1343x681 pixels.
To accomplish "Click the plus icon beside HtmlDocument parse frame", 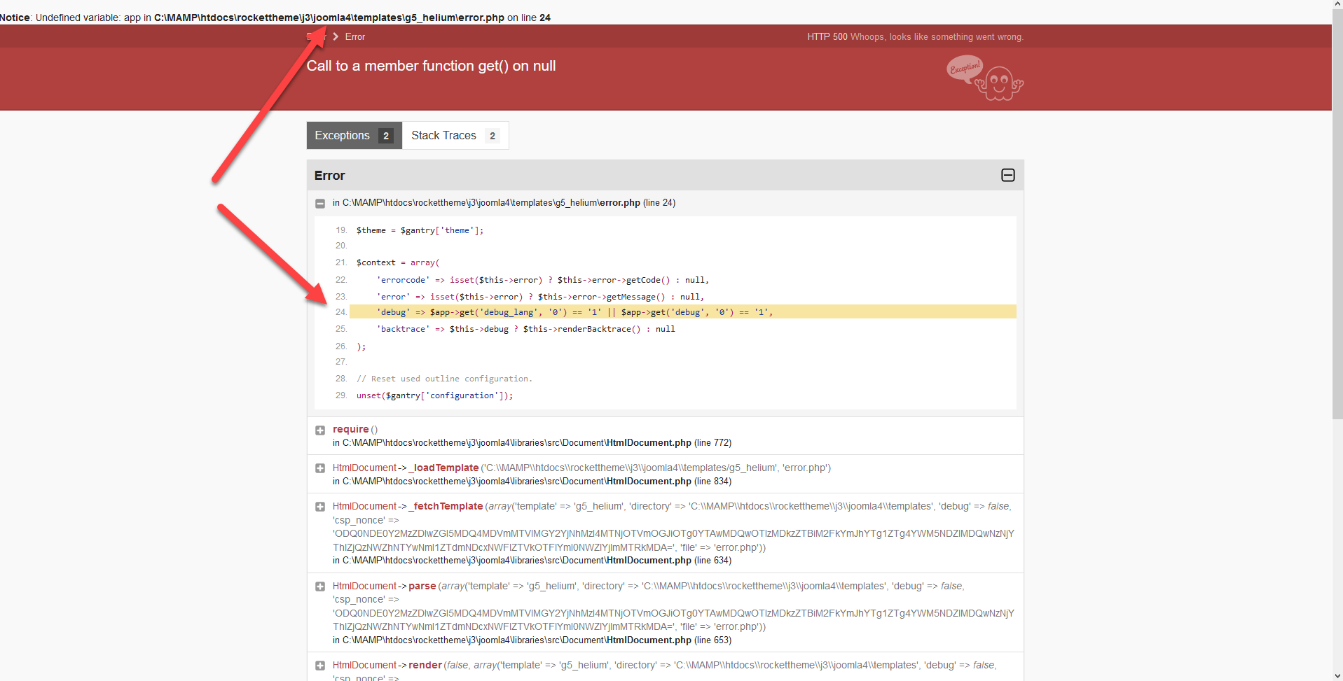I will pyautogui.click(x=320, y=587).
